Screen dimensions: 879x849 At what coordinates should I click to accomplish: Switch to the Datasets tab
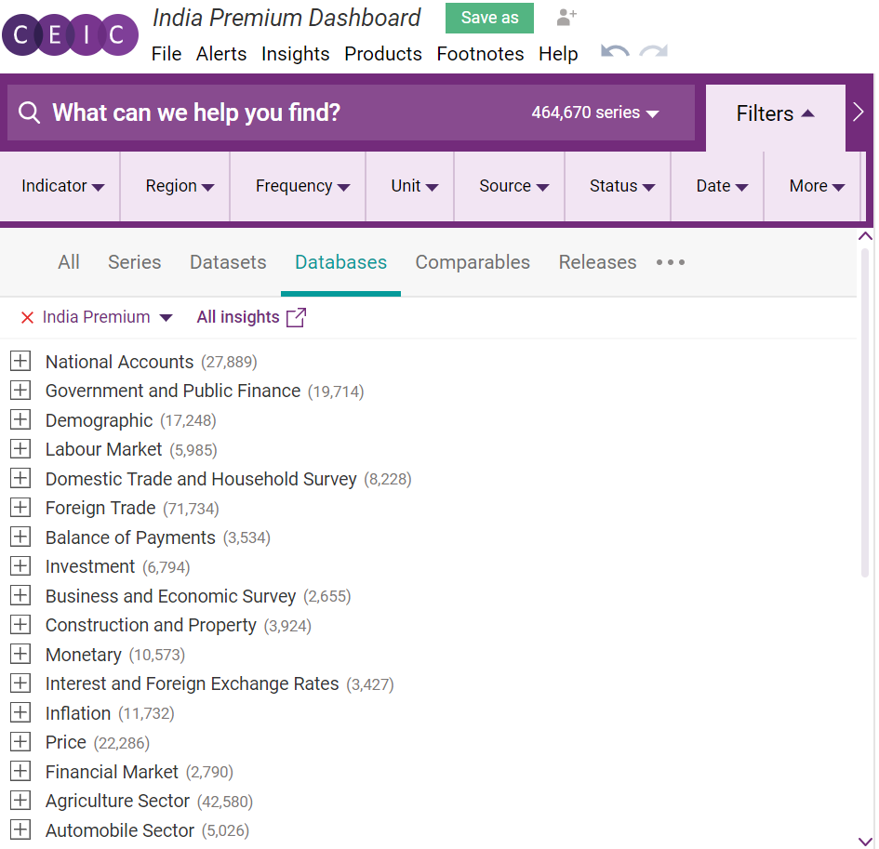click(x=228, y=262)
